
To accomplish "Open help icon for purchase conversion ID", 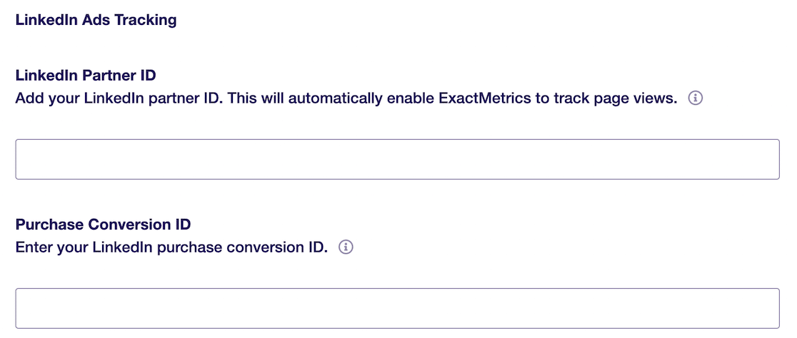I will tap(346, 248).
